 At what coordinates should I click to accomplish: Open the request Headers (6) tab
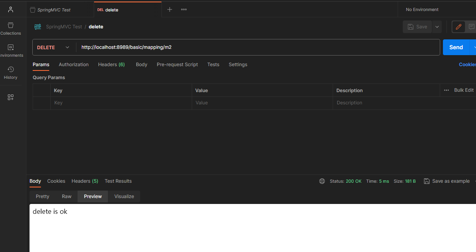(111, 65)
